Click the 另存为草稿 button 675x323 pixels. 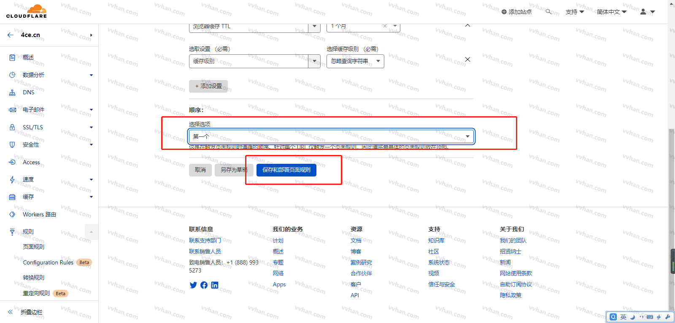point(234,170)
